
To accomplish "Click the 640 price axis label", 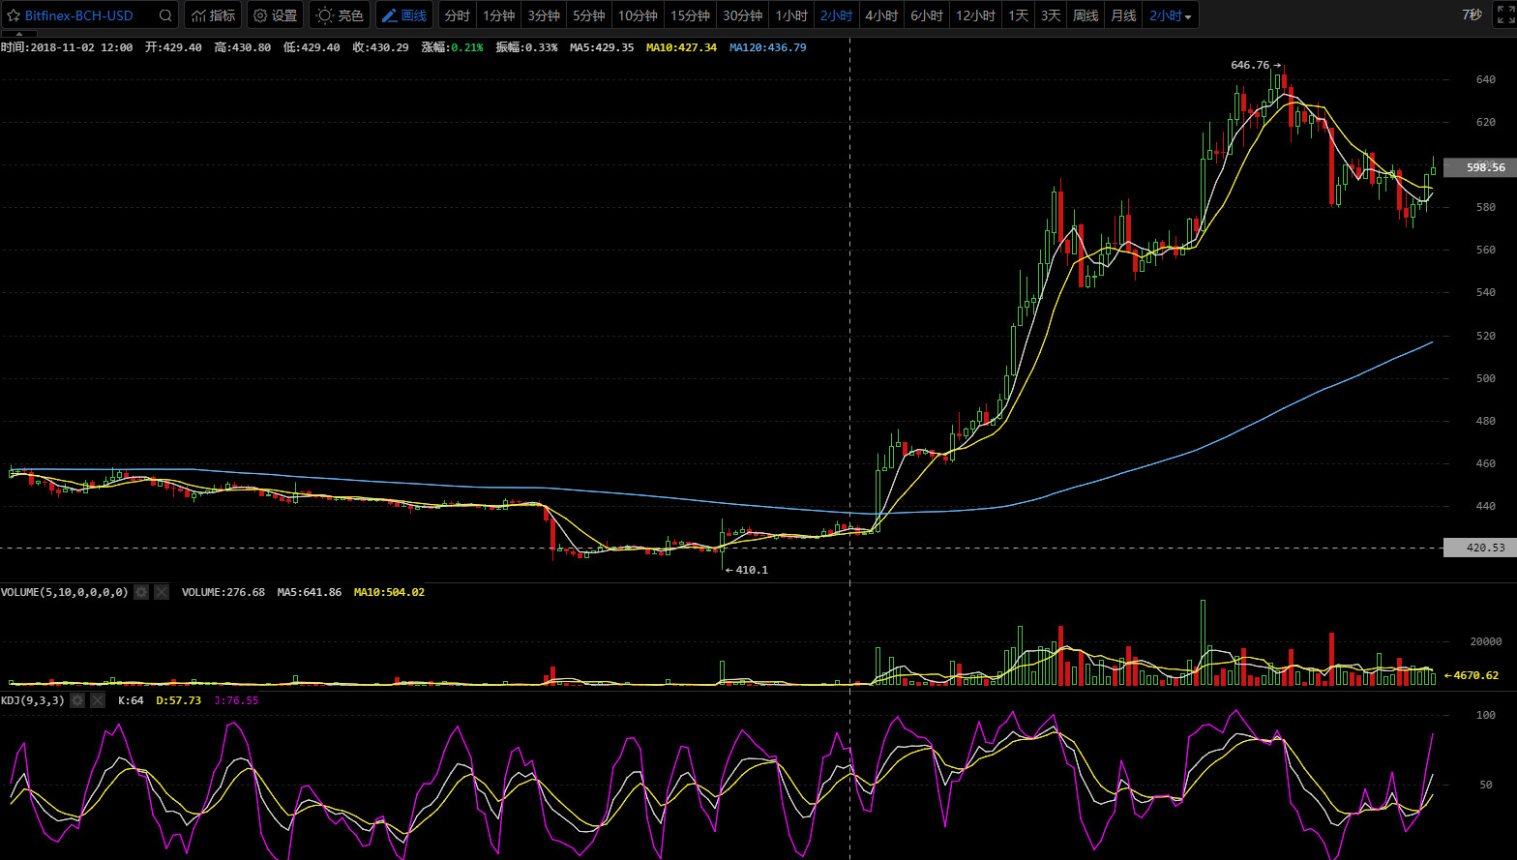I will (1486, 79).
